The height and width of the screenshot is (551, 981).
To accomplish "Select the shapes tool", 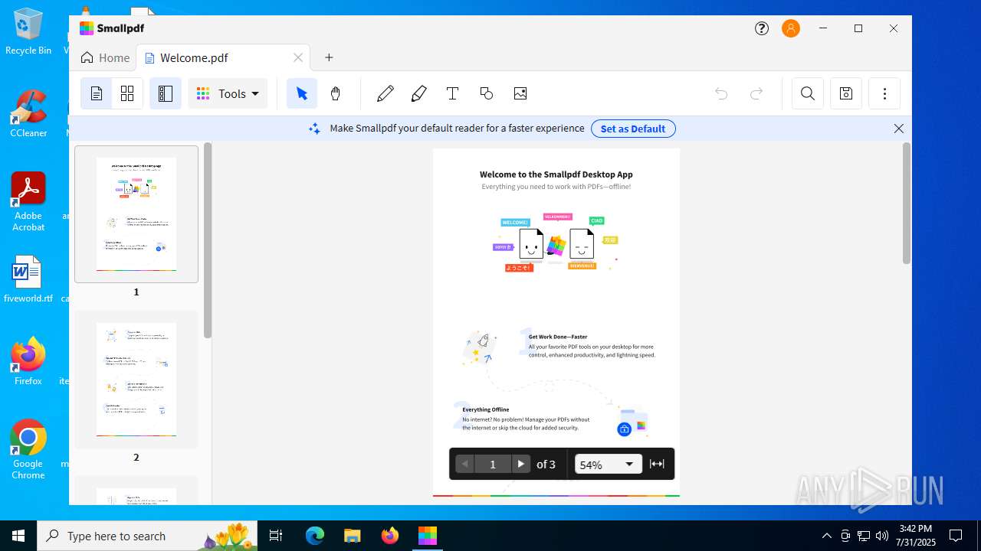I will point(487,93).
